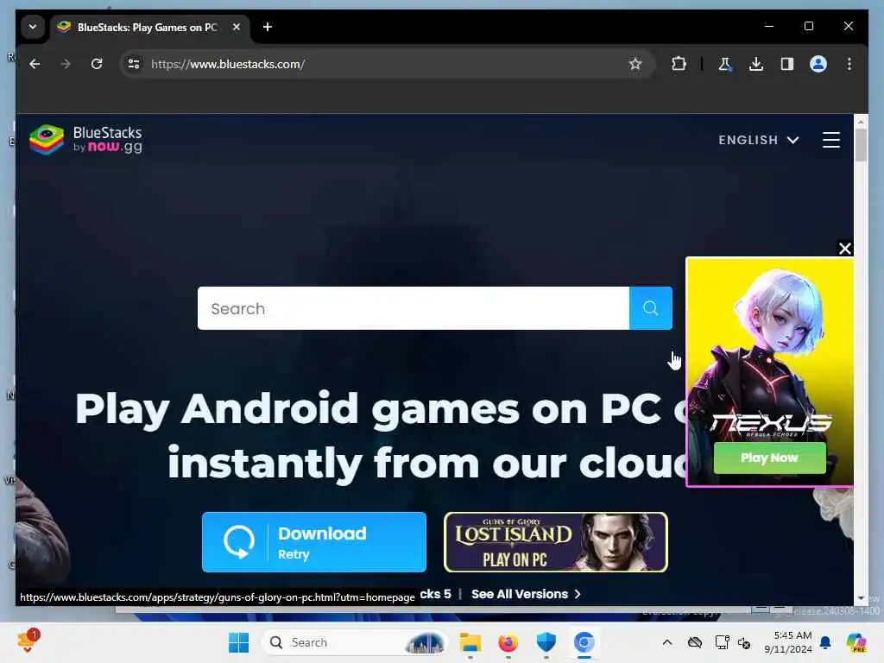Click the display connection tray icon
This screenshot has width=884, height=663.
pos(722,642)
